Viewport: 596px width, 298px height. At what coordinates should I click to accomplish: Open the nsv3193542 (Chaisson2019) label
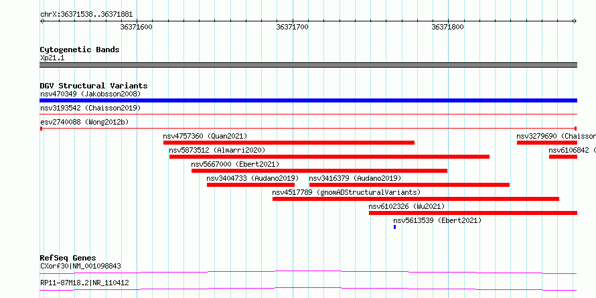tap(90, 108)
